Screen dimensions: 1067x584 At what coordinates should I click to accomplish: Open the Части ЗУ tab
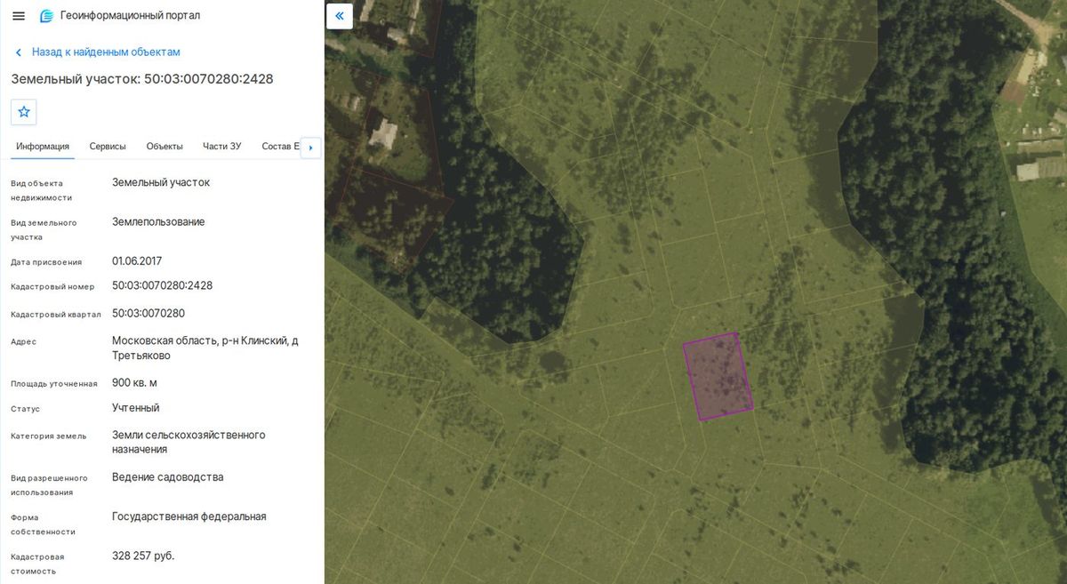point(222,147)
